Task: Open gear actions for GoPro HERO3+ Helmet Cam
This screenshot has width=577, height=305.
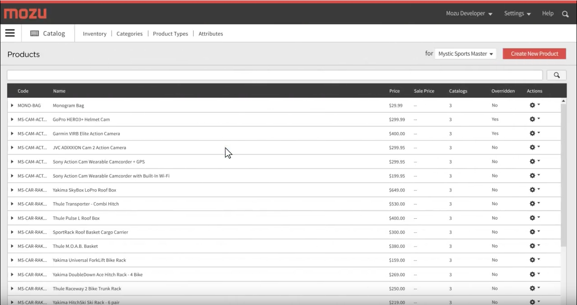Action: tap(535, 119)
